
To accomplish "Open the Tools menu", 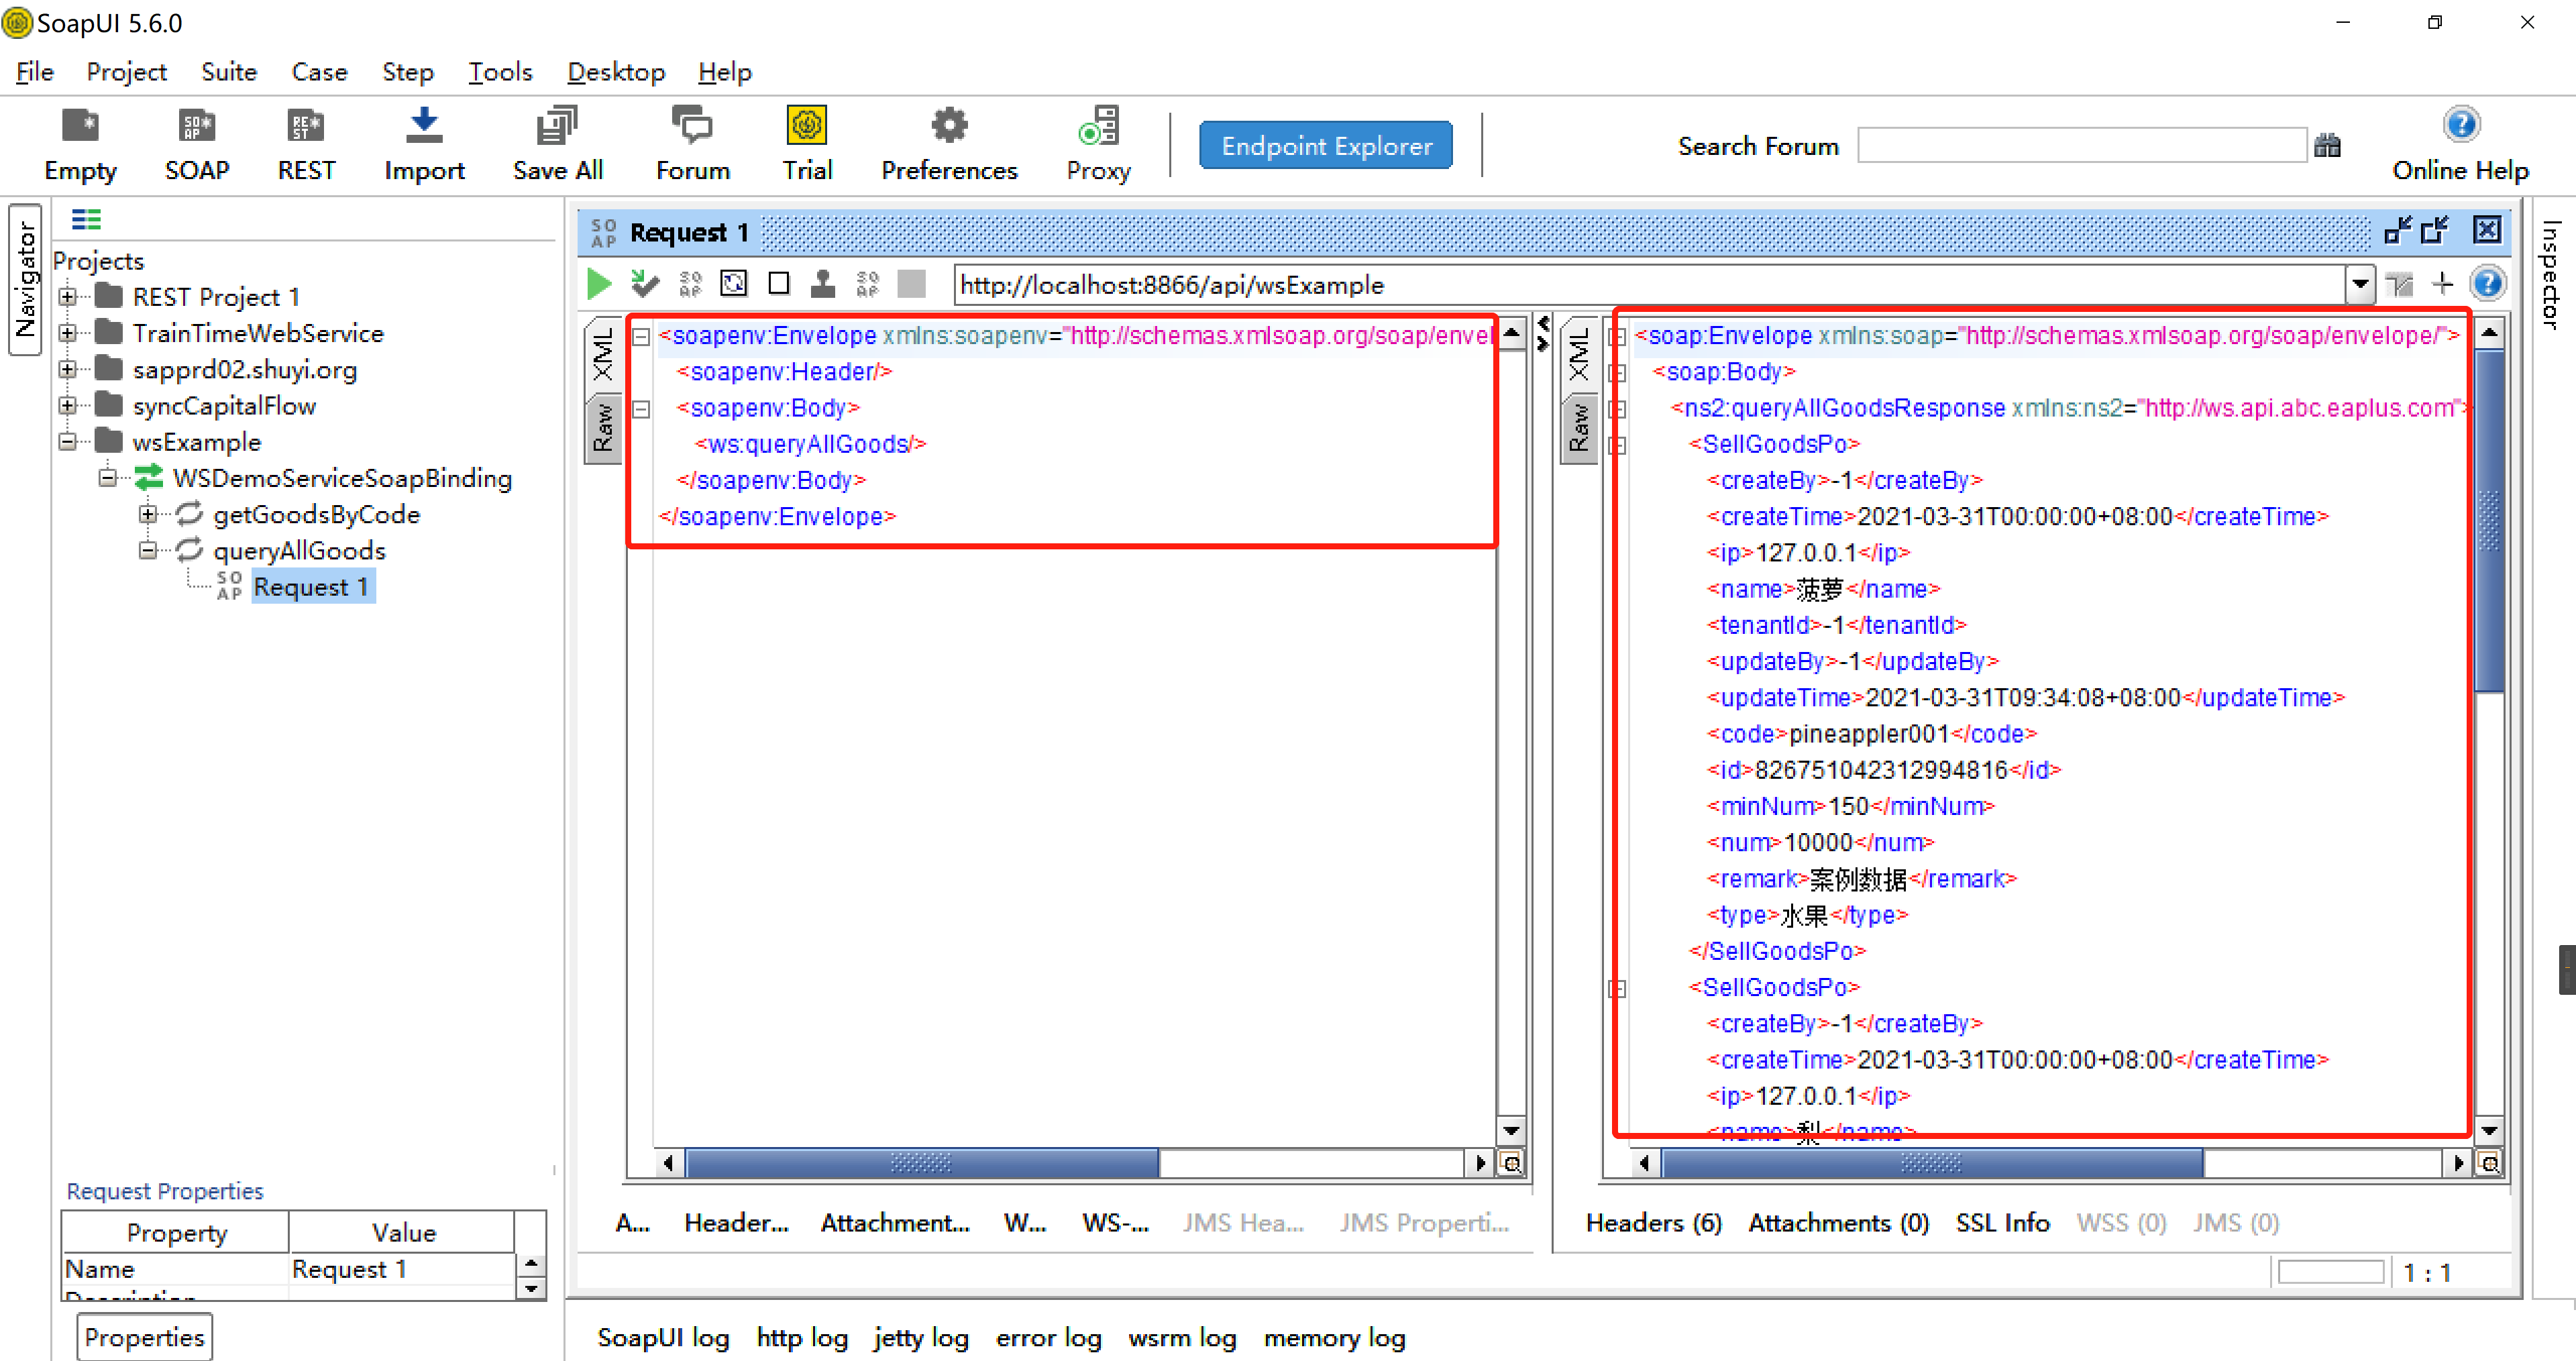I will coord(500,72).
